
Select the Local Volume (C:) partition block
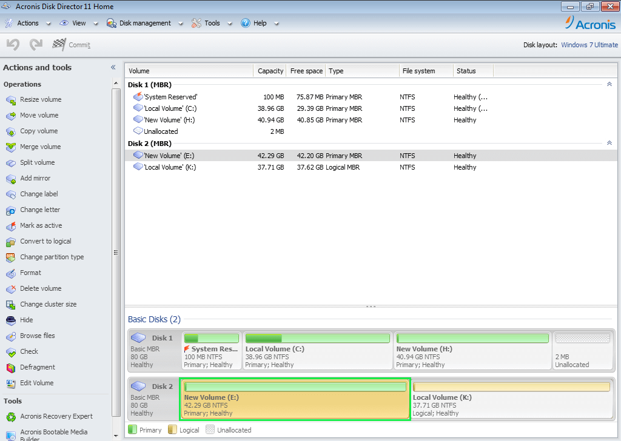(x=318, y=351)
